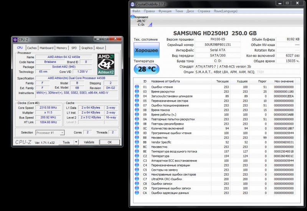Open the Processor #1 selection dropdown in CPU-Z
The height and width of the screenshot is (211, 307).
[x=50, y=133]
